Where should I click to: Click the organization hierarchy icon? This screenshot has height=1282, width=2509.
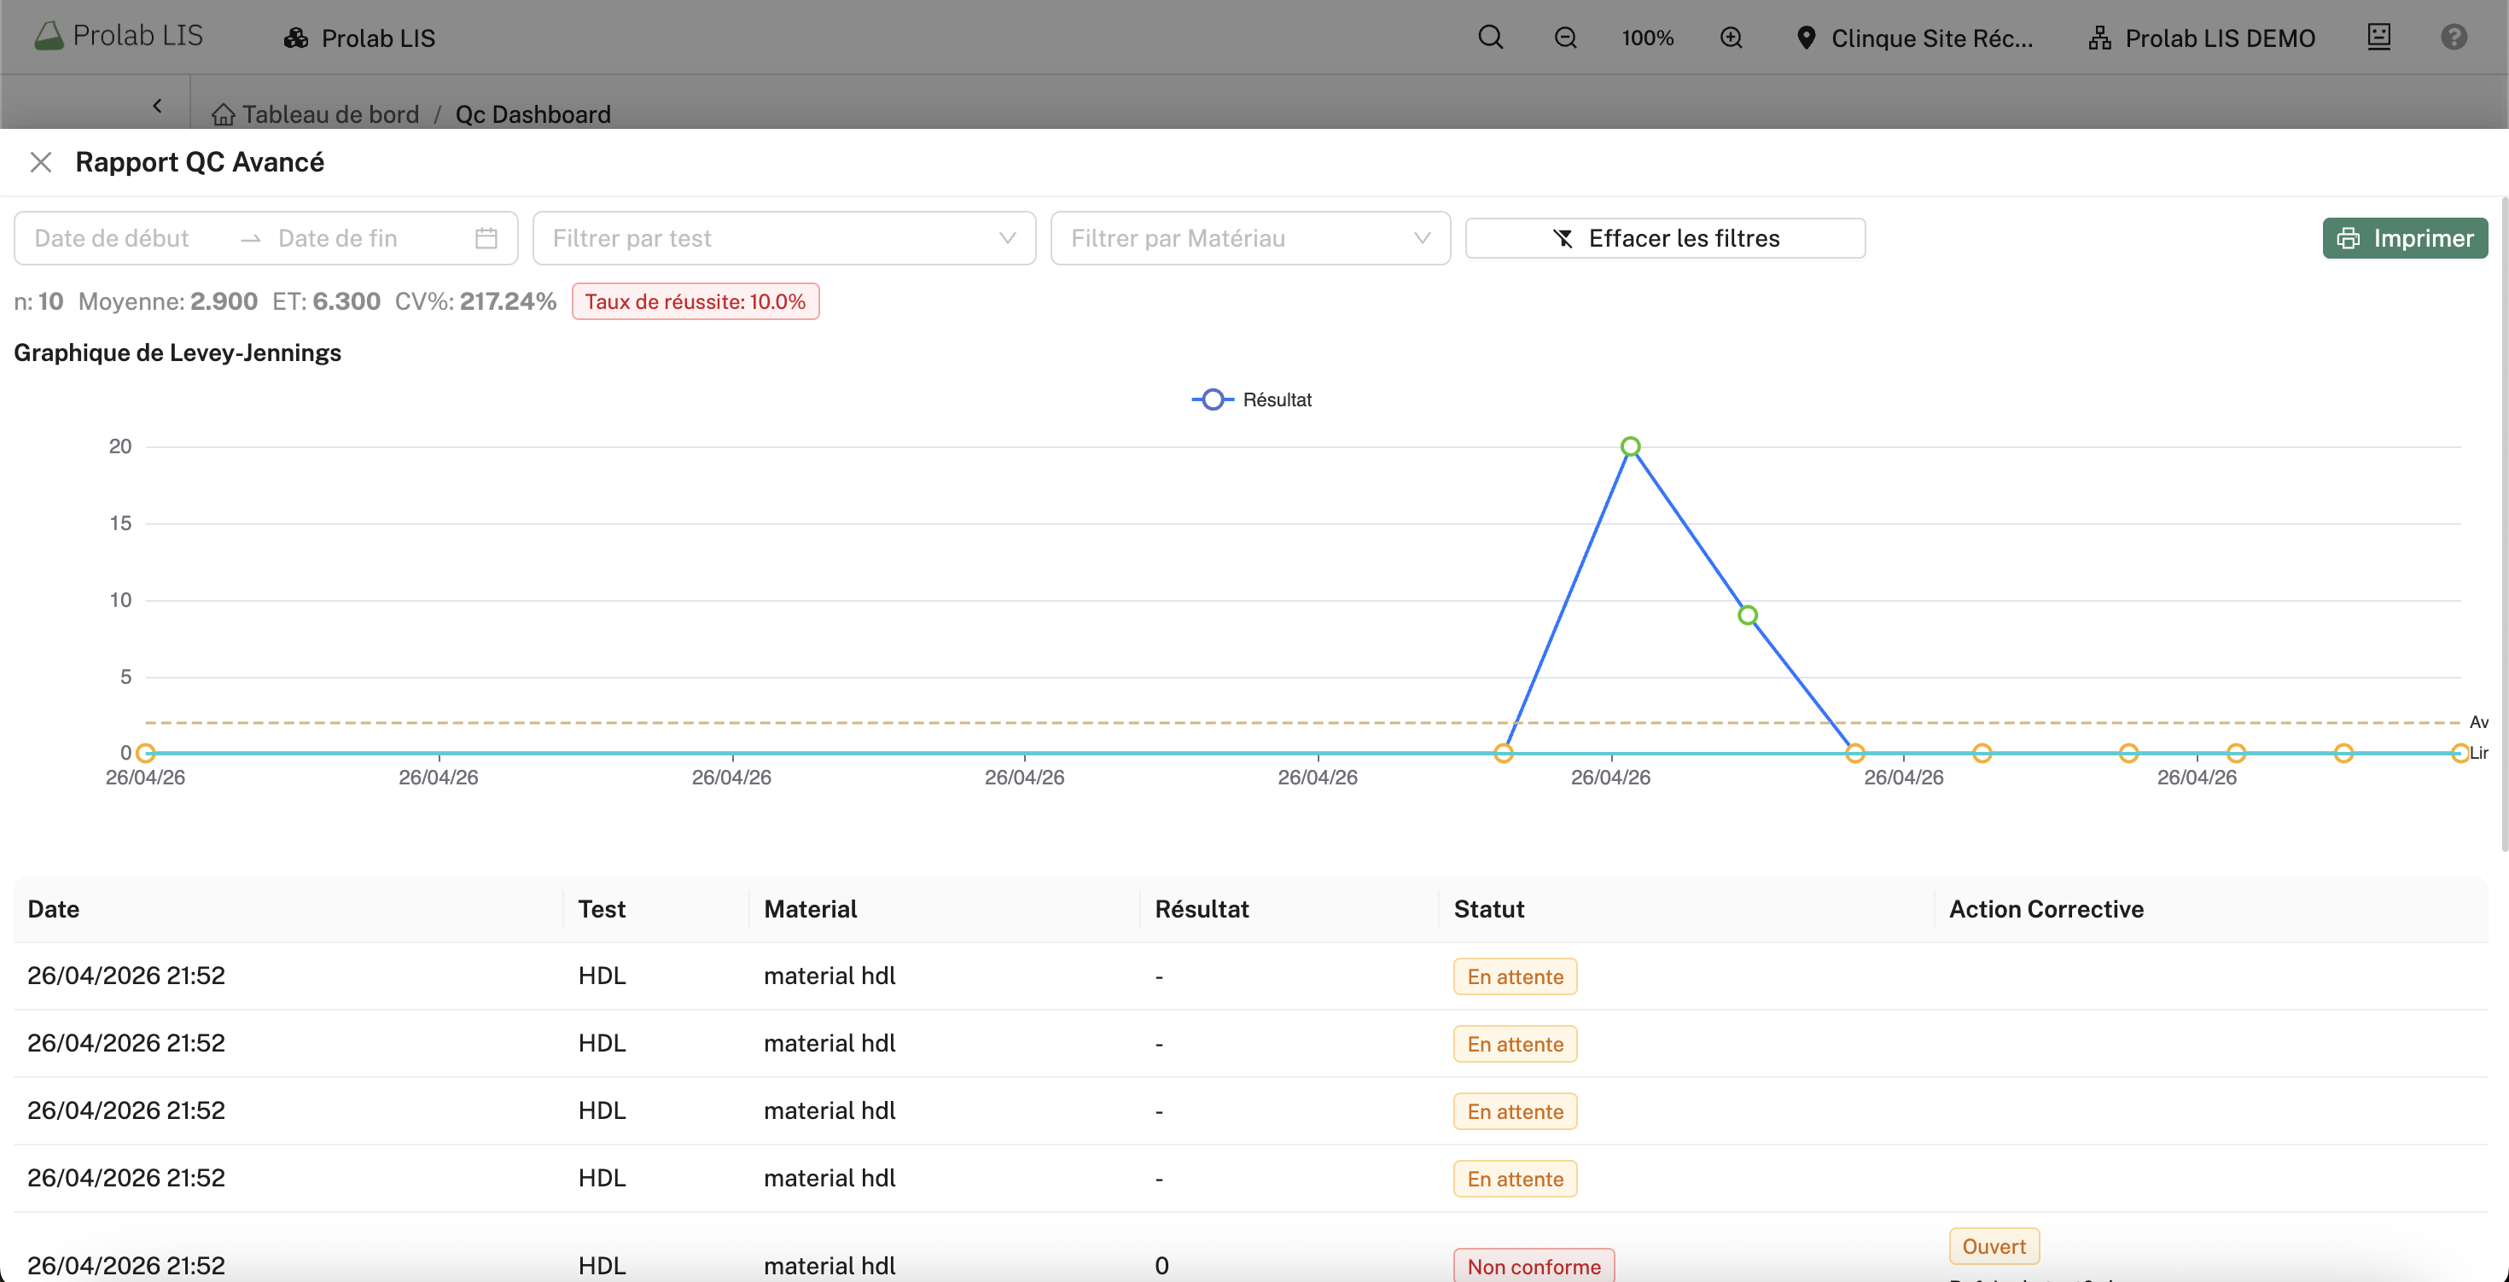coord(2099,38)
